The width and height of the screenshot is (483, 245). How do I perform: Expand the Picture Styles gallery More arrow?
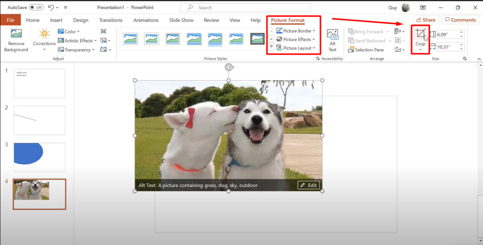coord(271,48)
